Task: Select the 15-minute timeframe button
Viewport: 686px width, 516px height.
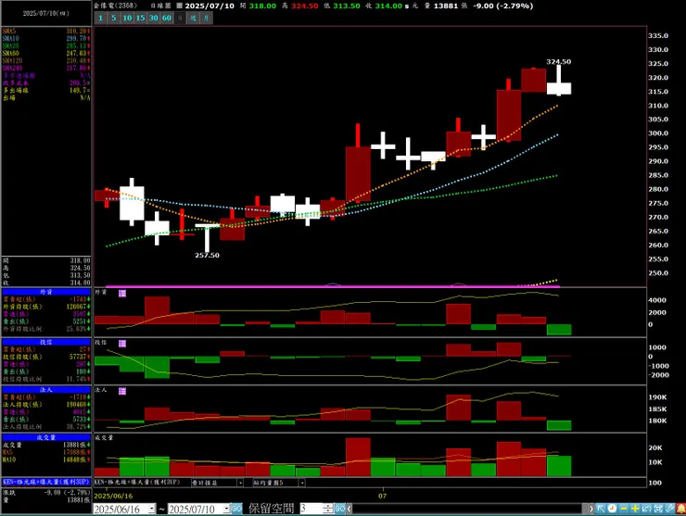Action: 140,18
